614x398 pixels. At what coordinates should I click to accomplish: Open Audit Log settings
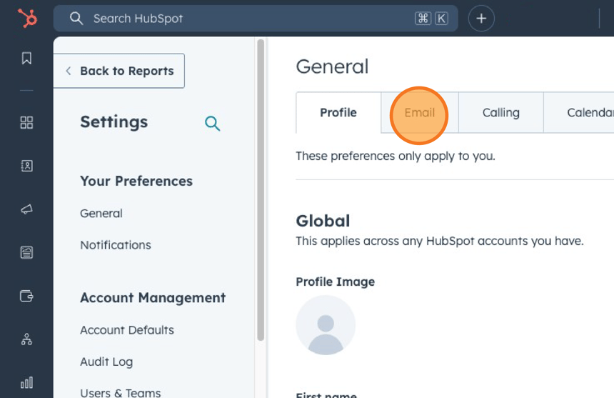click(106, 362)
